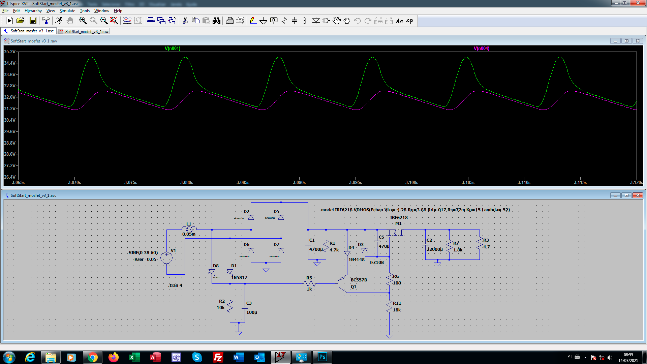Select the Move hand tool
This screenshot has width=647, height=364.
[x=337, y=21]
